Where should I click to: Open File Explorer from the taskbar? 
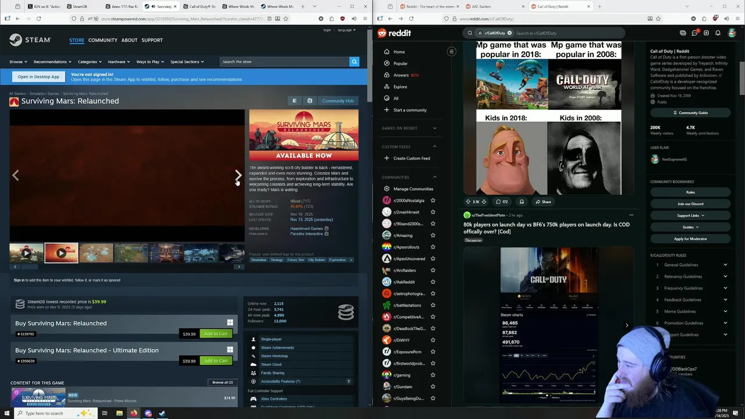(119, 413)
